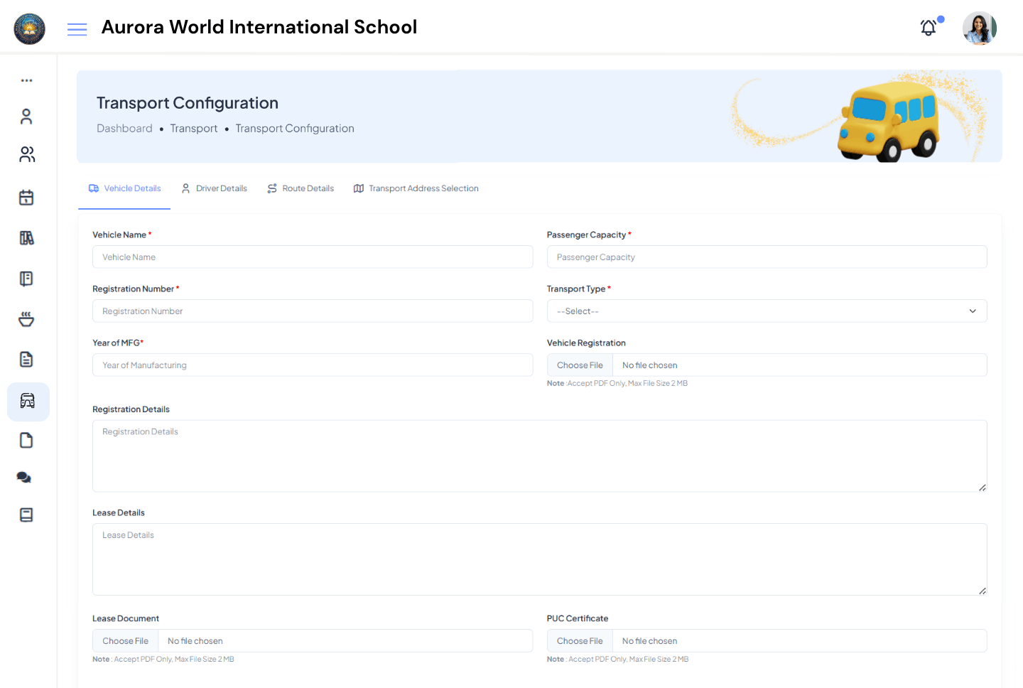The width and height of the screenshot is (1023, 688).
Task: Open the Transport section in the sidebar
Action: (27, 401)
